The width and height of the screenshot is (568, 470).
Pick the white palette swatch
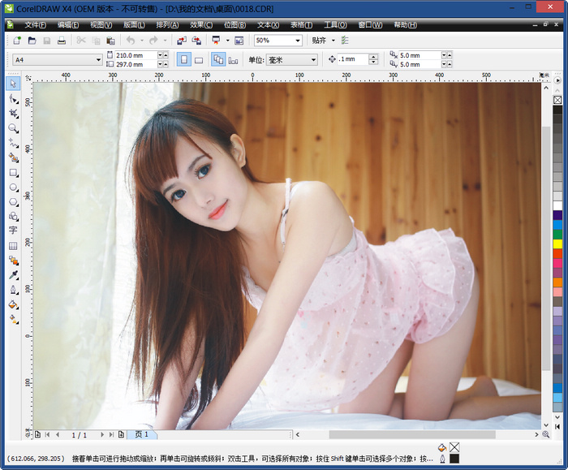click(557, 205)
